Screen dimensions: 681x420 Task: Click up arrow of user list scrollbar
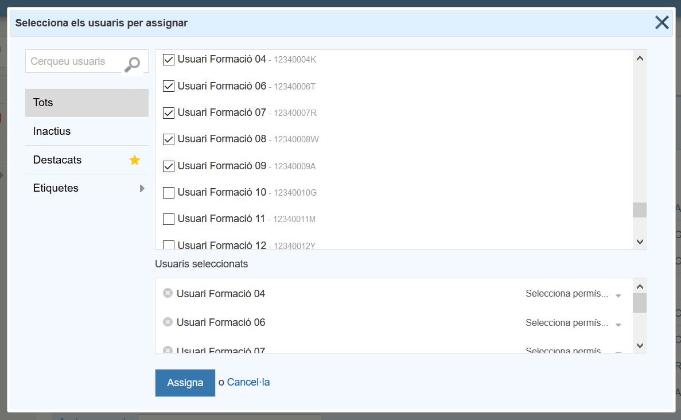[x=640, y=58]
